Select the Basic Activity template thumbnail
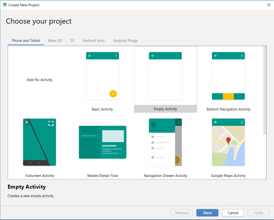 tap(102, 76)
